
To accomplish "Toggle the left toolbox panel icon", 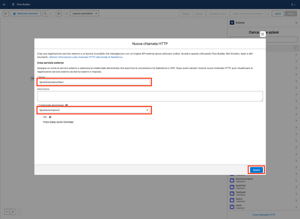I will point(6,13).
